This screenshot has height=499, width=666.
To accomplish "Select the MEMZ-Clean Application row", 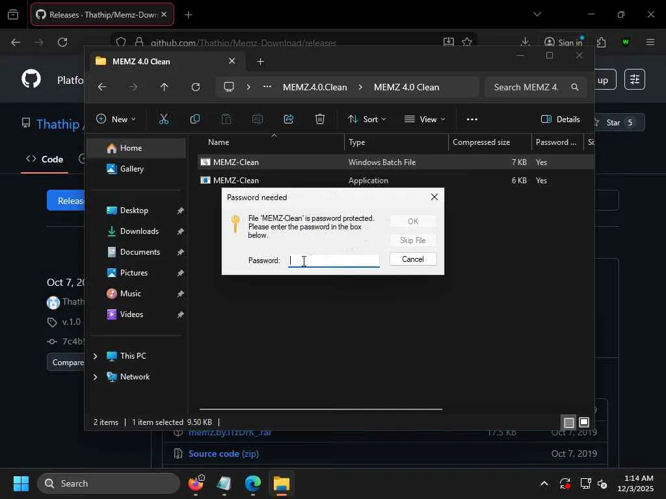I will click(x=395, y=181).
